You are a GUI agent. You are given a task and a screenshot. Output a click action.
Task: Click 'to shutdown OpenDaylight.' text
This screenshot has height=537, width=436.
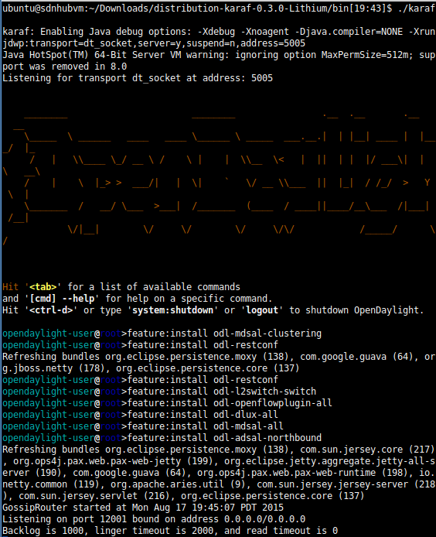(x=356, y=310)
